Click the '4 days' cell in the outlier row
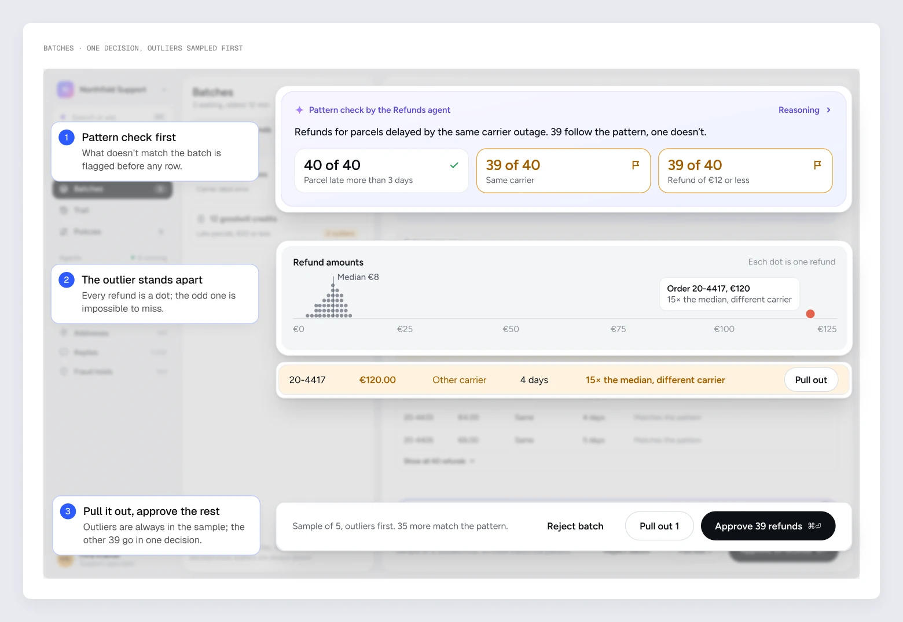The height and width of the screenshot is (622, 903). (x=534, y=380)
